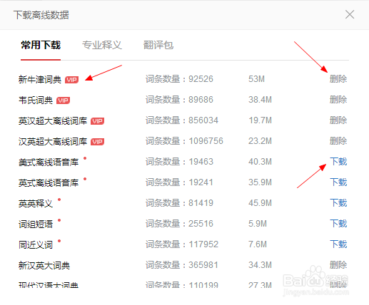Image resolution: width=369 pixels, height=305 pixels.
Task: Click VIP badge beside 英汉超大离线词库
Action: tap(97, 121)
